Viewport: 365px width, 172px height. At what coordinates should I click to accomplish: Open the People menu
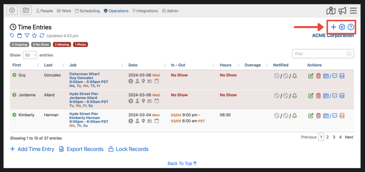pyautogui.click(x=44, y=11)
